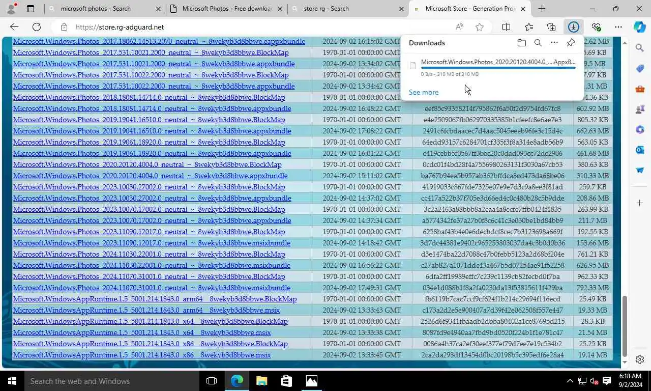
Task: Download Photos 2023.11090.12017.0 msixbundle link
Action: pos(152,243)
